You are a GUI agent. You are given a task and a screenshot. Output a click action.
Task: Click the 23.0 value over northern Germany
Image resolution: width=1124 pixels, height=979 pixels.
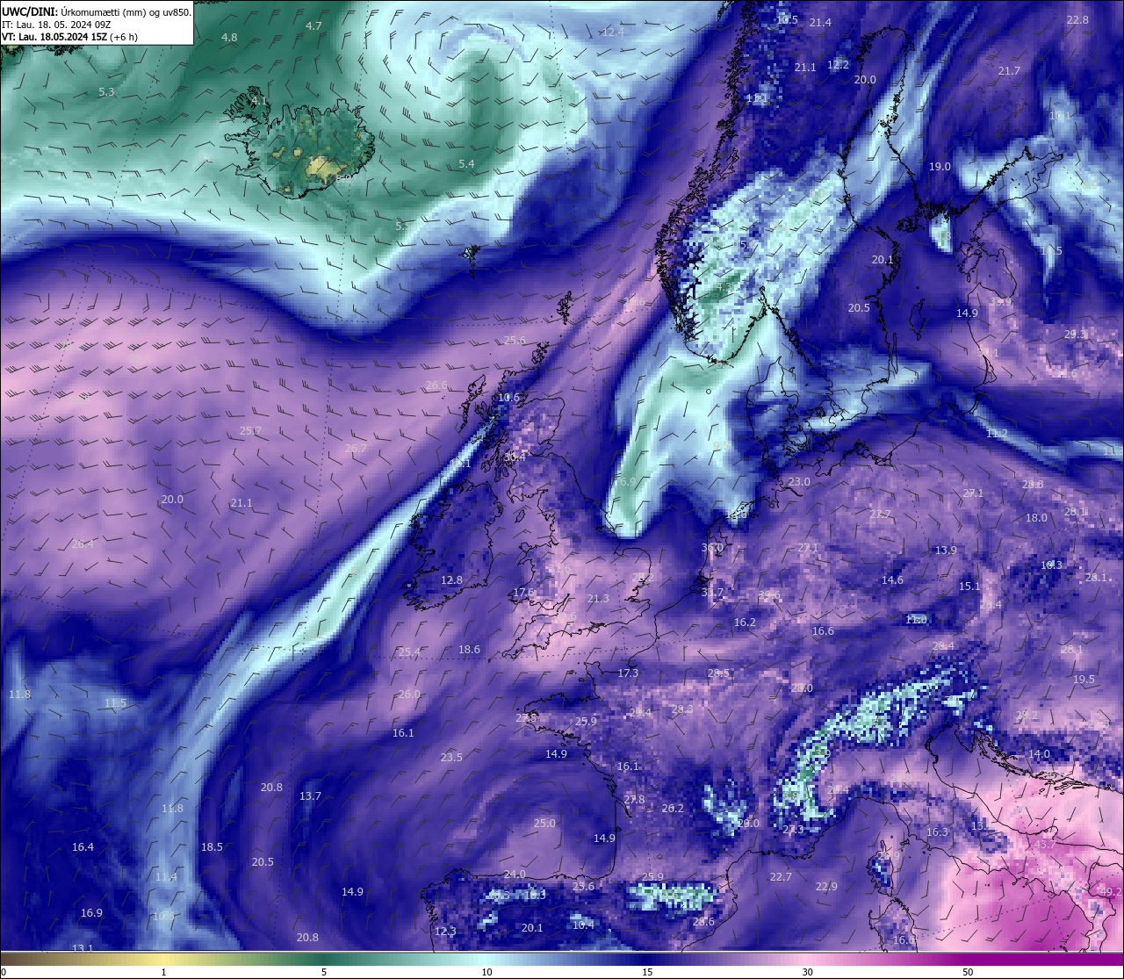pyautogui.click(x=799, y=482)
